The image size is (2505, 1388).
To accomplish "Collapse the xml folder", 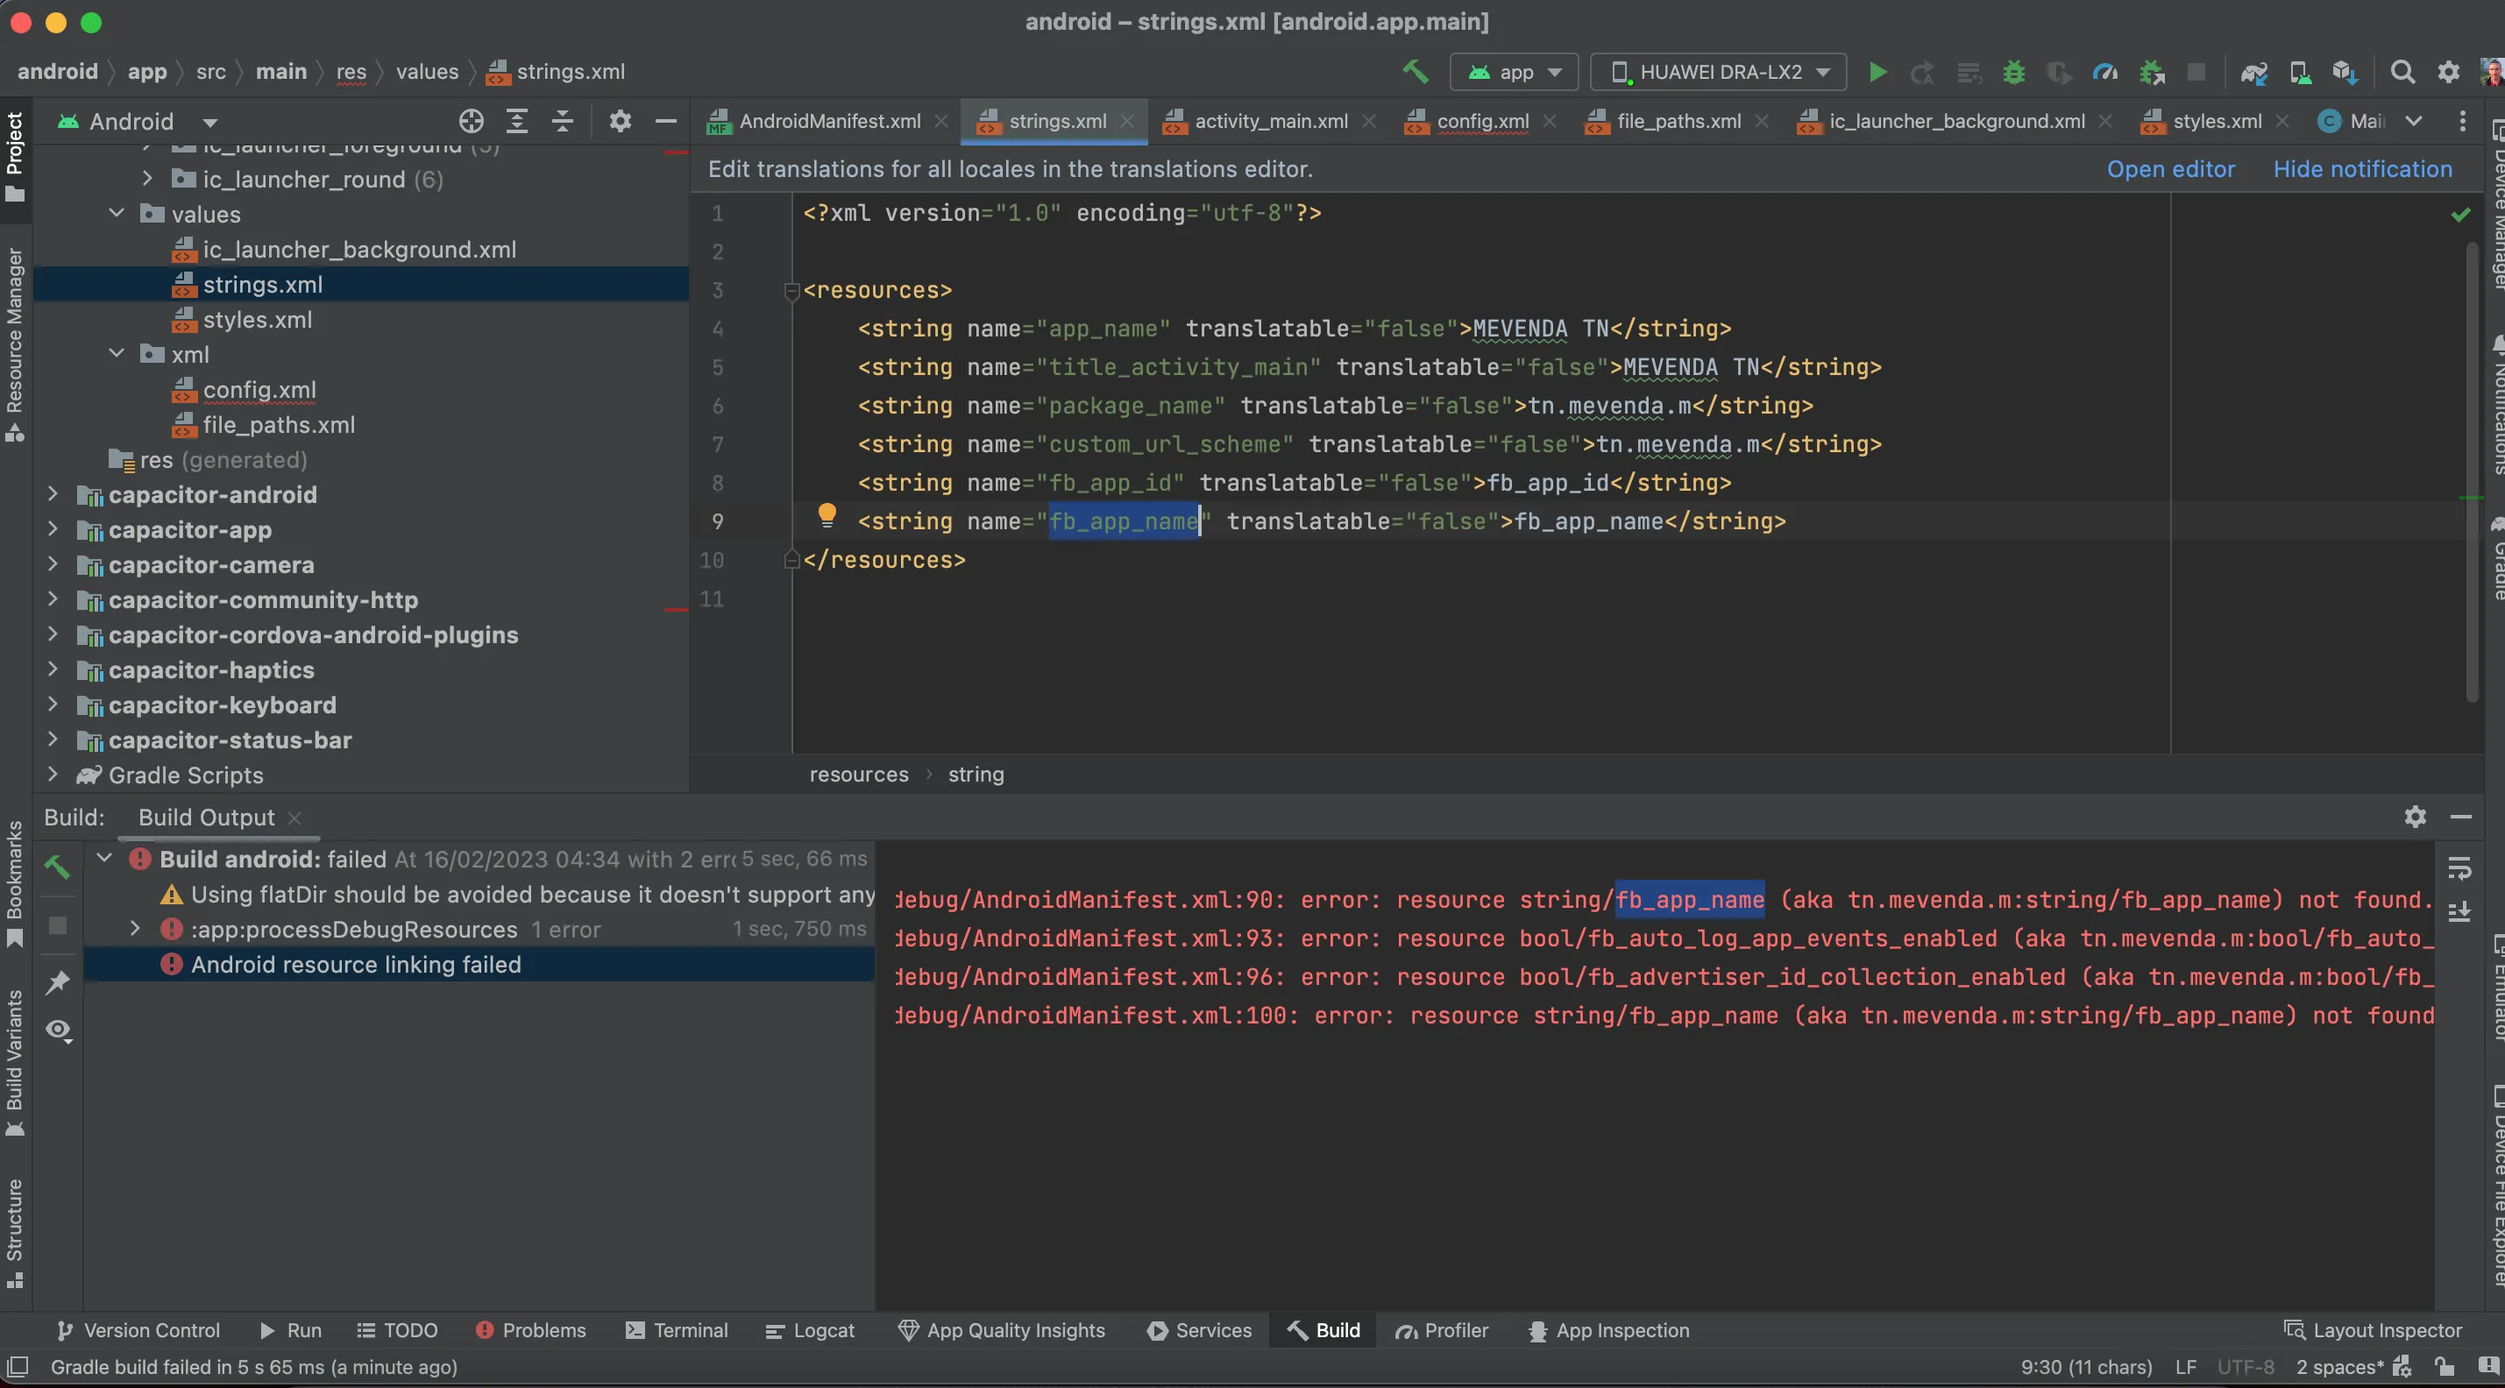I will coord(117,353).
